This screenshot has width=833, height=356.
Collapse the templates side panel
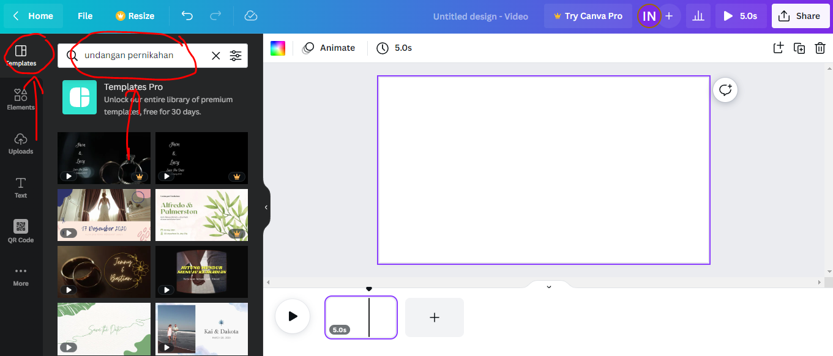click(265, 207)
